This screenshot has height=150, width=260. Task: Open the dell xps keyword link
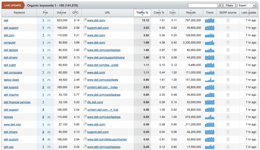[x=8, y=147]
